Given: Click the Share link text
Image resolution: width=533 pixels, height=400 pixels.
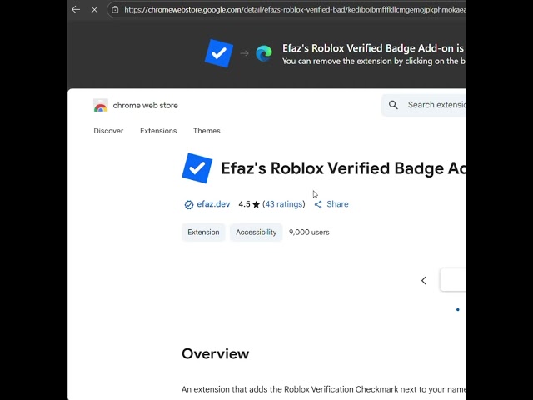Looking at the screenshot, I should click(337, 204).
